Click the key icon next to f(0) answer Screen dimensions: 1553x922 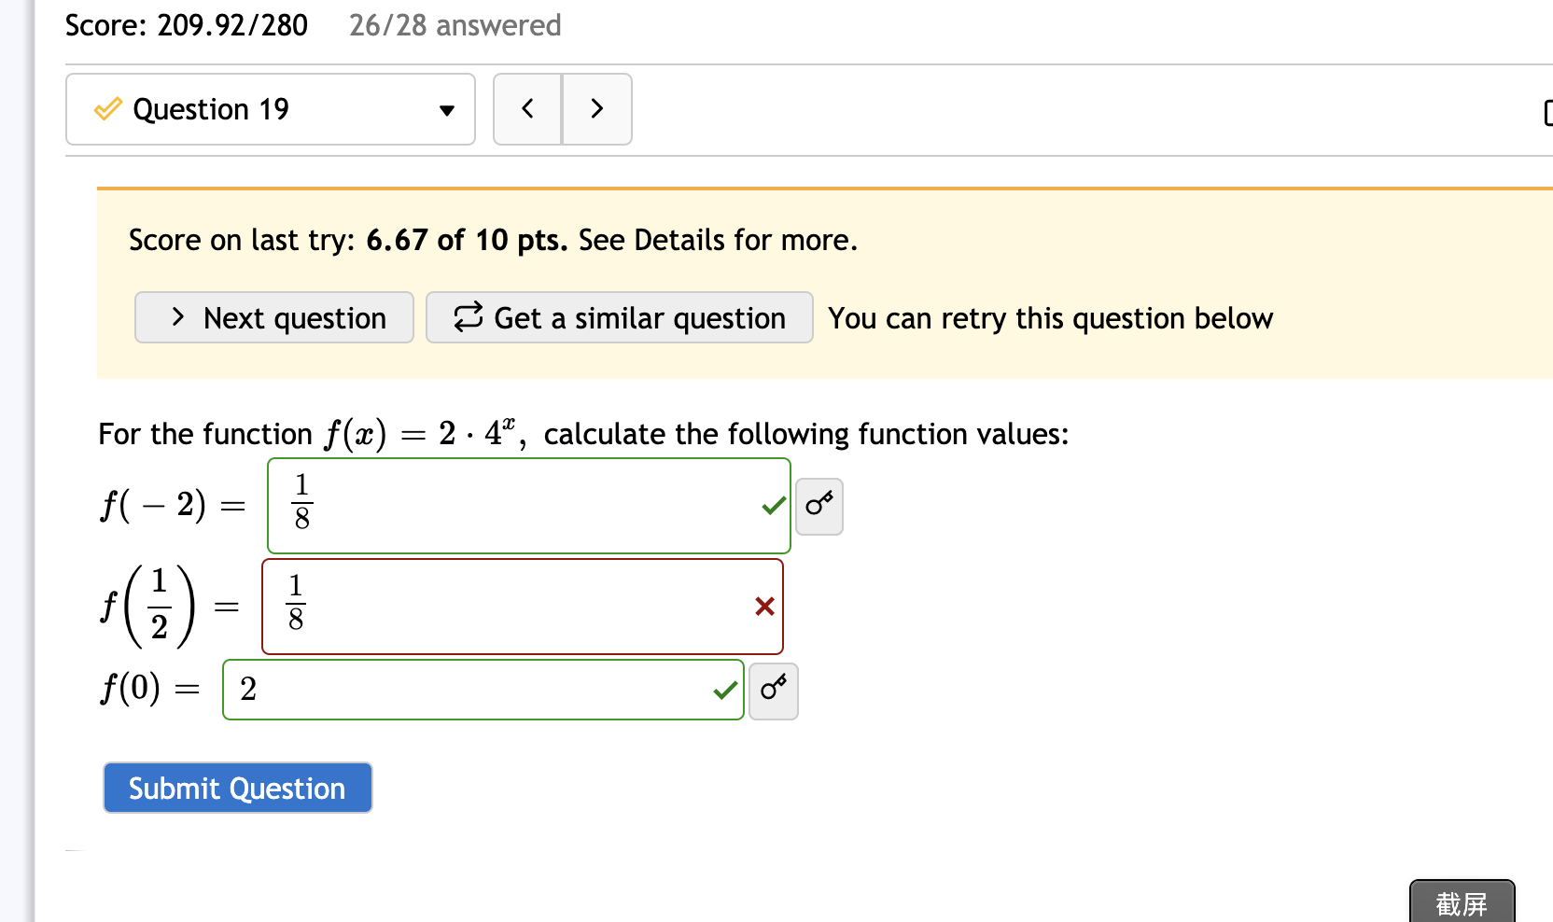[x=773, y=691]
